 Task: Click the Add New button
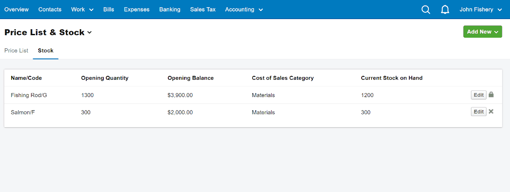(482, 32)
